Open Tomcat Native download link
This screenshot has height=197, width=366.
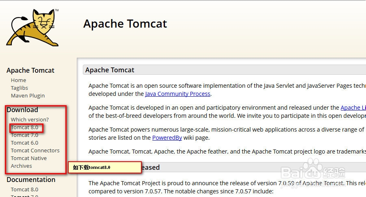click(x=28, y=158)
